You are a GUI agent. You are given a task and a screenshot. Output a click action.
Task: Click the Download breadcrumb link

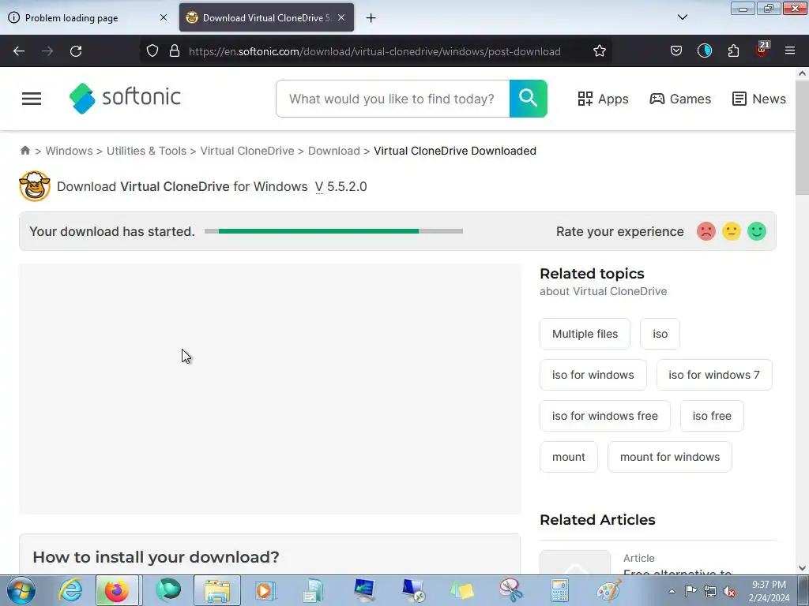coord(334,151)
